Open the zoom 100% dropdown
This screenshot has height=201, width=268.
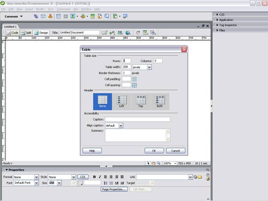click(175, 163)
